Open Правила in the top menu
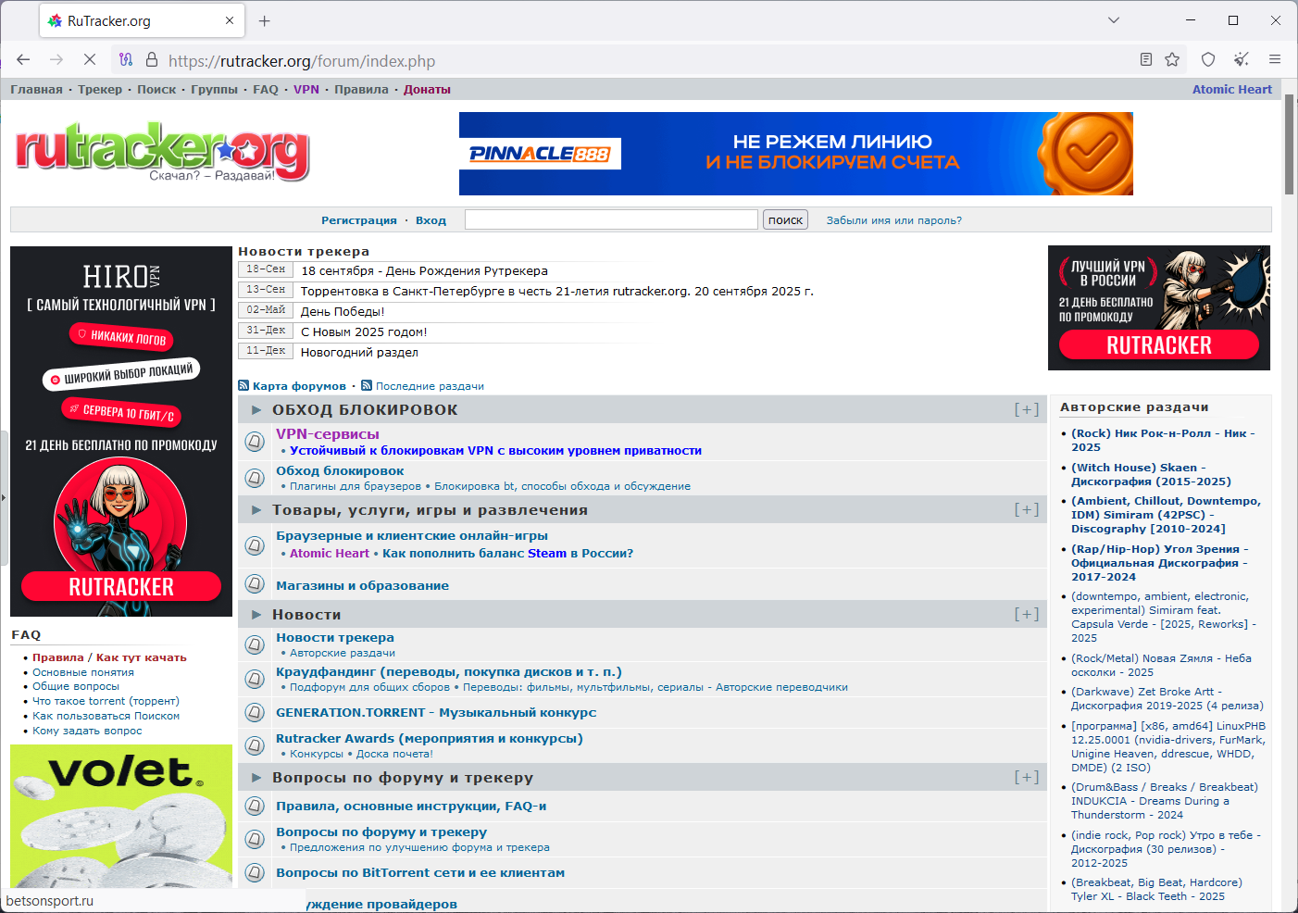Image resolution: width=1298 pixels, height=913 pixels. (361, 90)
